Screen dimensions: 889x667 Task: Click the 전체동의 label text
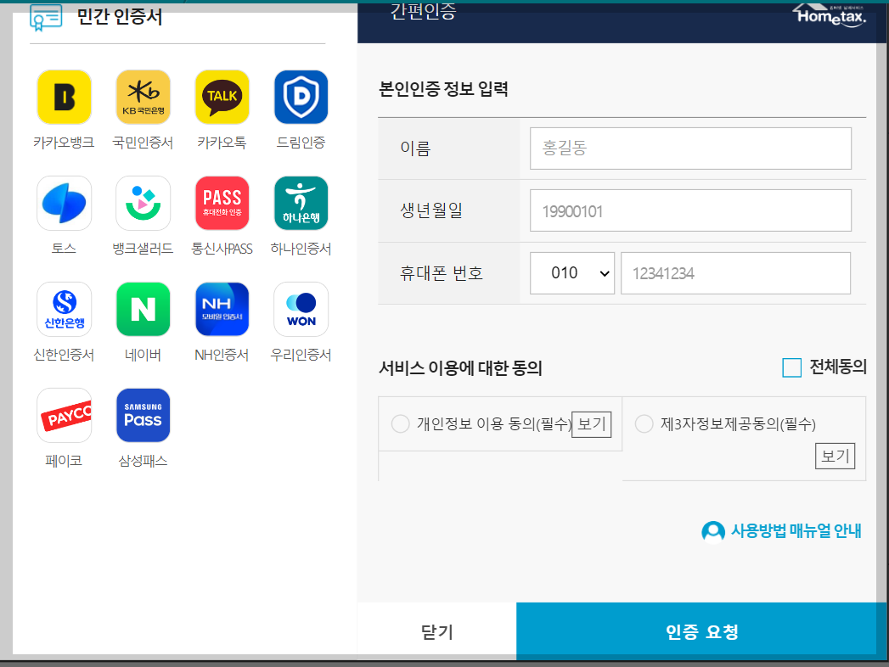pos(838,367)
